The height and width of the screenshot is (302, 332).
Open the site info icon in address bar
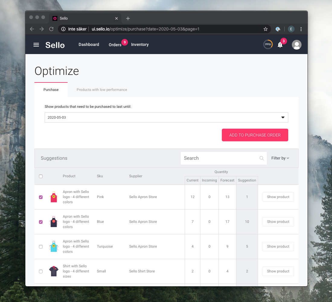click(x=63, y=29)
